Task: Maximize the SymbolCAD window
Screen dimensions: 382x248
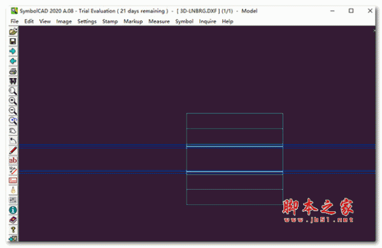Action: 351,11
